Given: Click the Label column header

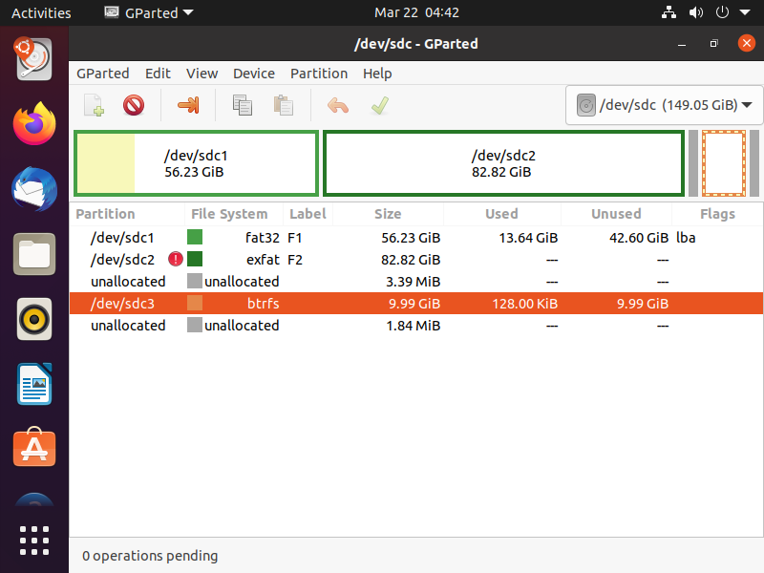Looking at the screenshot, I should coord(308,214).
